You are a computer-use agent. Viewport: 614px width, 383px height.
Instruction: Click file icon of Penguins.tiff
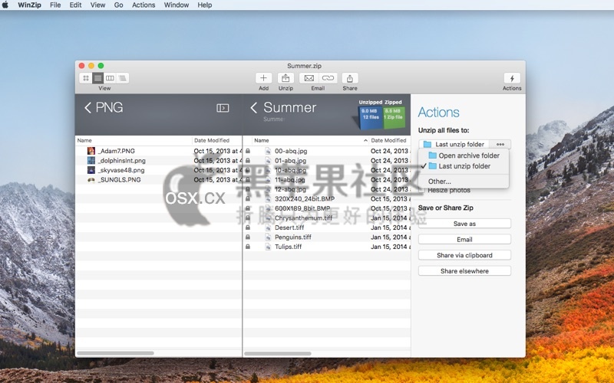268,237
